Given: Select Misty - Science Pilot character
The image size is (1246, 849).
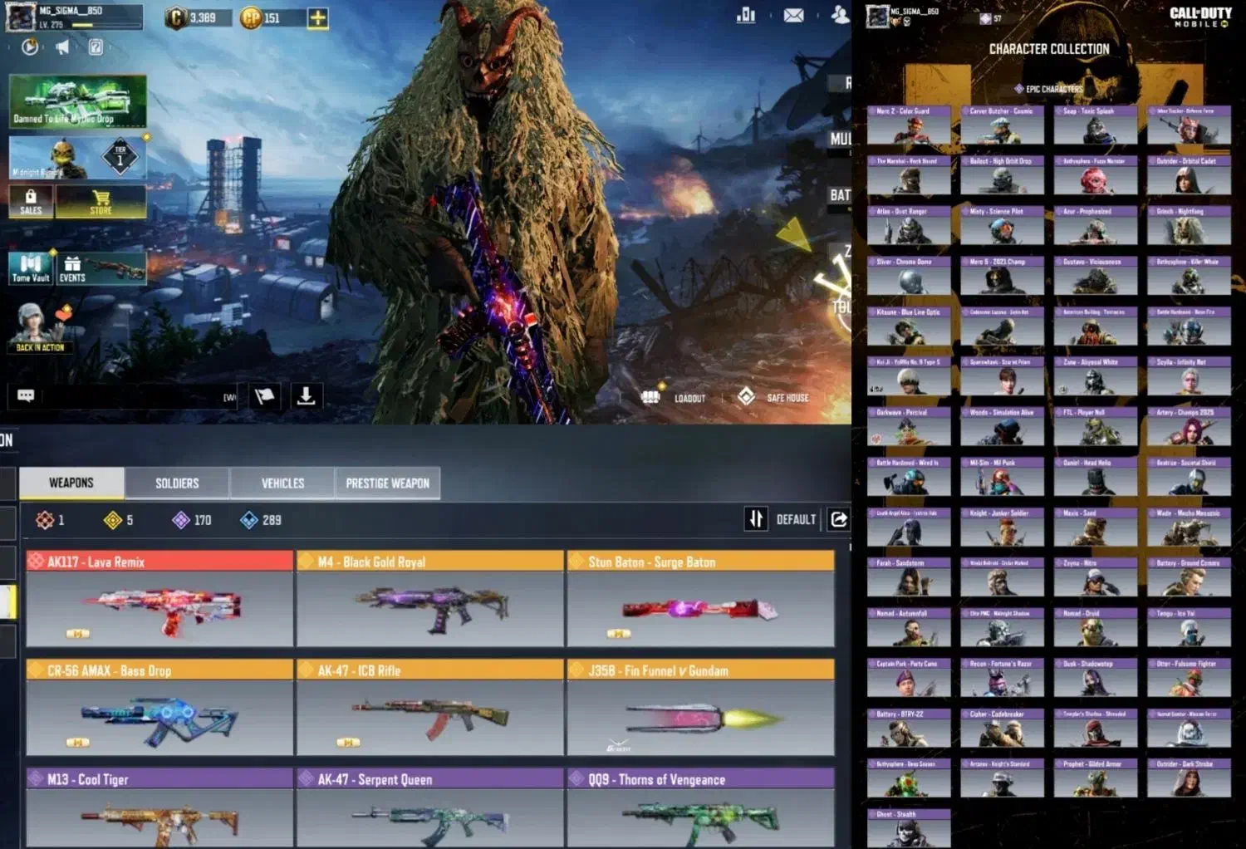Looking at the screenshot, I should pyautogui.click(x=1002, y=226).
